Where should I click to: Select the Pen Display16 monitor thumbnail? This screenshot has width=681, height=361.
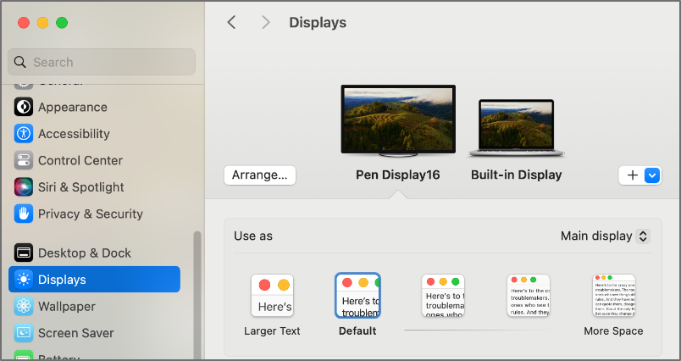[398, 120]
